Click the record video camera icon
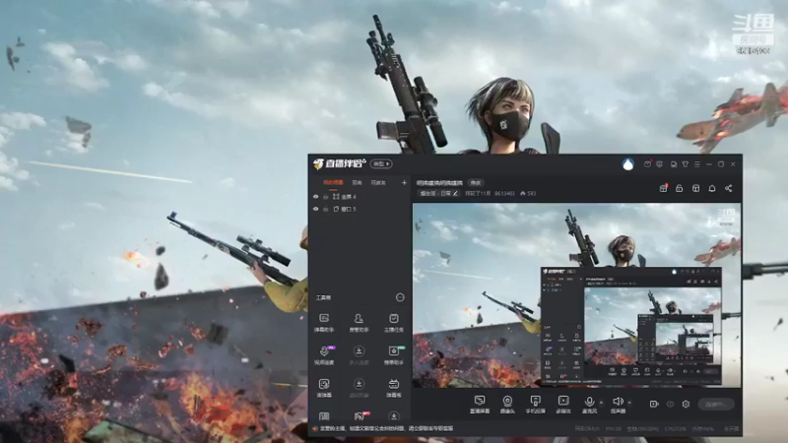Viewport: 788px width, 443px height. [x=654, y=404]
